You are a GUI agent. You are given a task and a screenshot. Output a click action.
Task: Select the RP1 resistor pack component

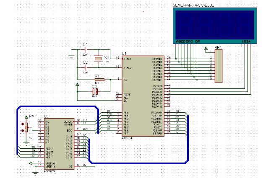click(219, 66)
